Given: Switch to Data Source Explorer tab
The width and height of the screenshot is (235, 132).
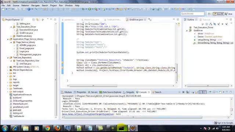Looking at the screenshot, I should [x=110, y=92].
